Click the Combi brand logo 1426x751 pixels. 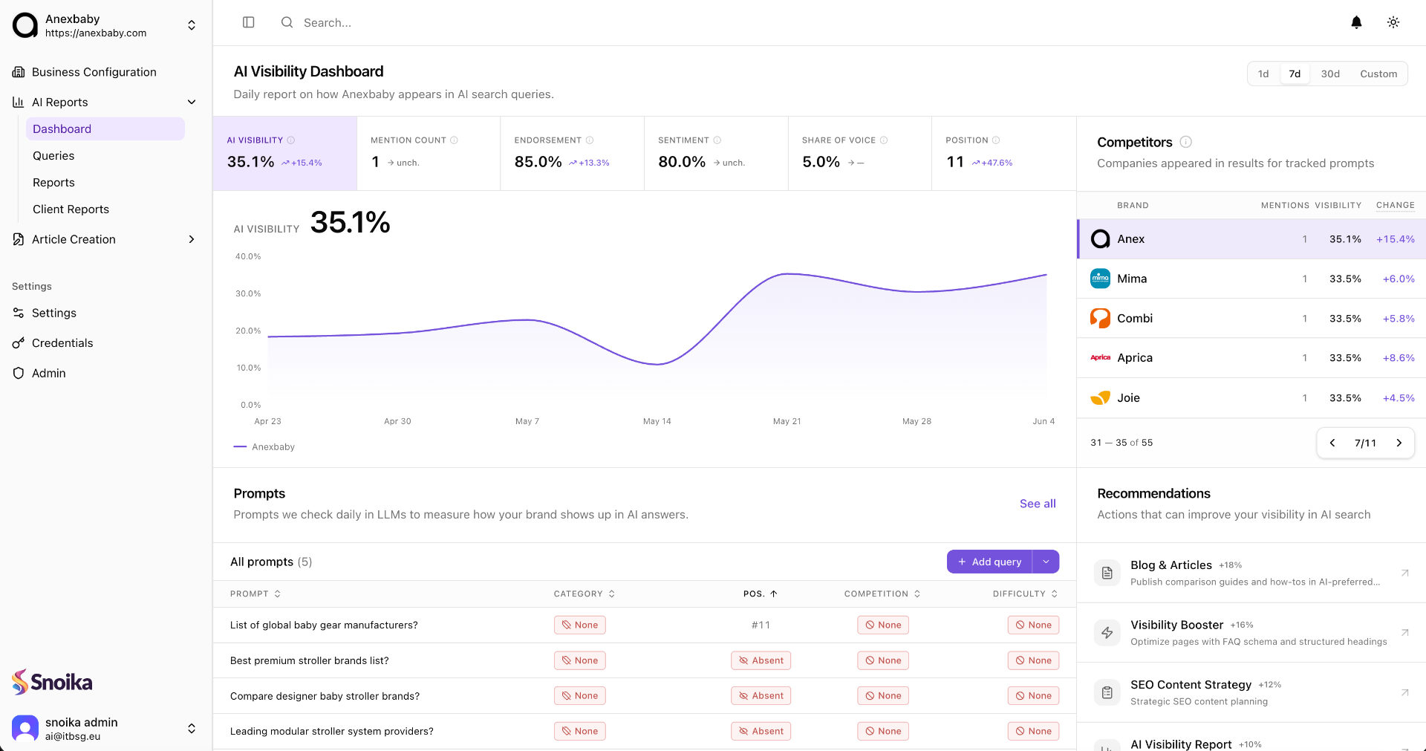(1100, 318)
